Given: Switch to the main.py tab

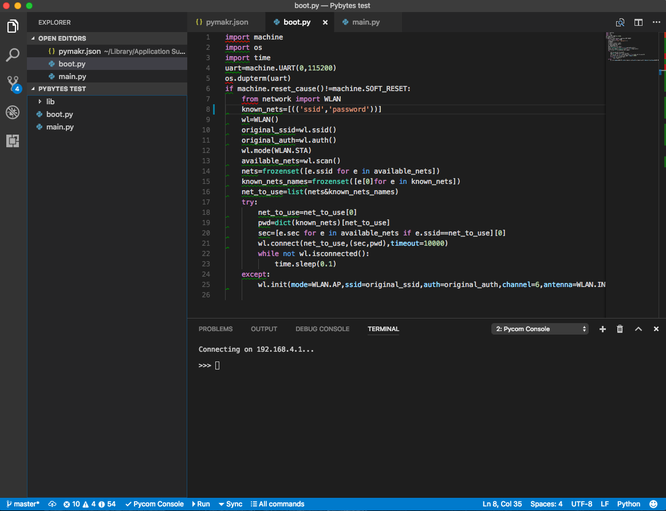Looking at the screenshot, I should coord(367,22).
